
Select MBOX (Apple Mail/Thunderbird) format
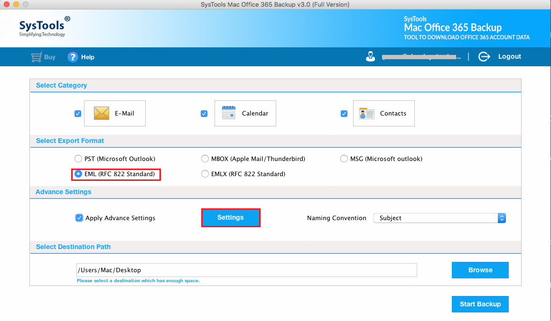coord(205,159)
